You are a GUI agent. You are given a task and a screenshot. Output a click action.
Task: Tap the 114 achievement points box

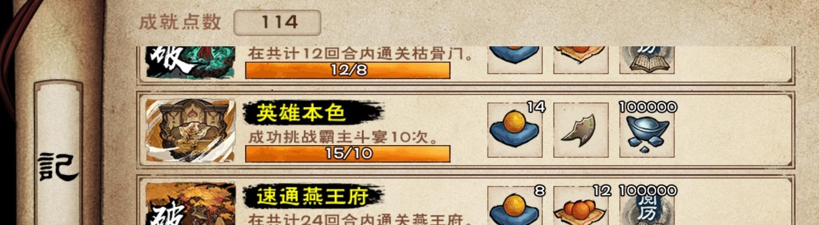coord(278,23)
